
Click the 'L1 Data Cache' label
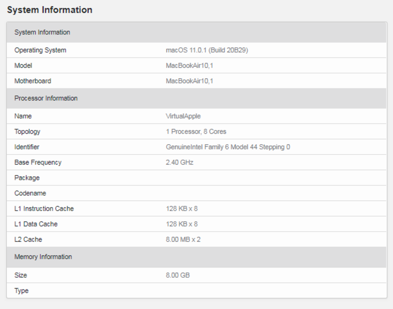pos(36,224)
